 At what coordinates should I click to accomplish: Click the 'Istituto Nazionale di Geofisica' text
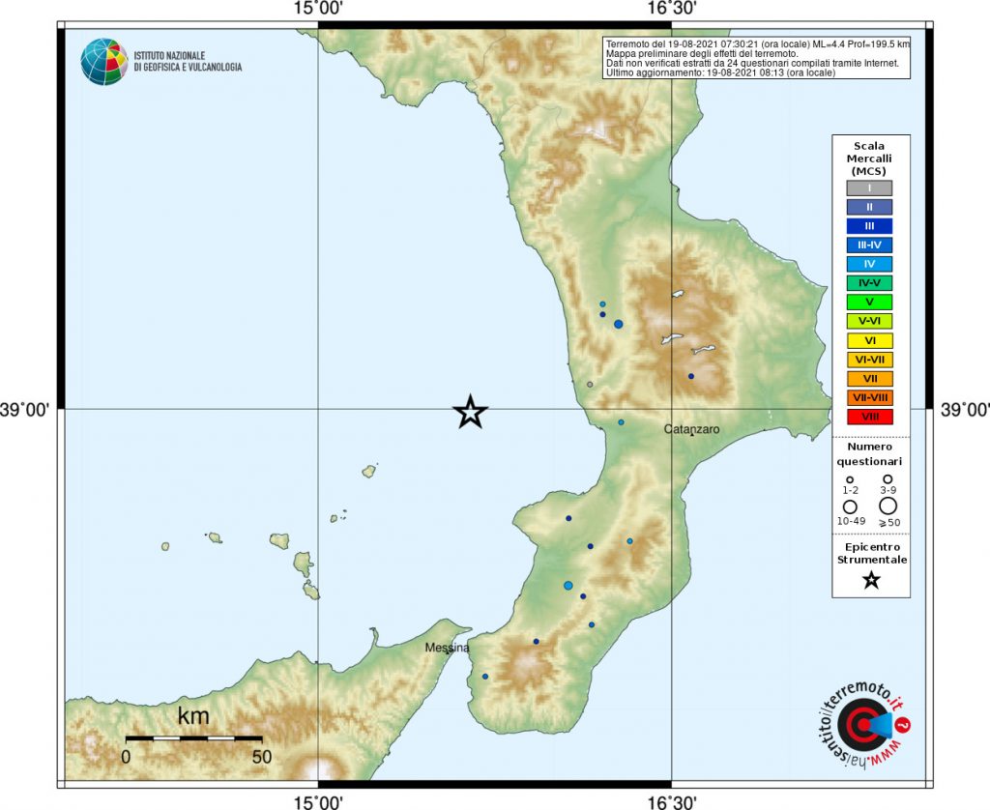tap(188, 61)
